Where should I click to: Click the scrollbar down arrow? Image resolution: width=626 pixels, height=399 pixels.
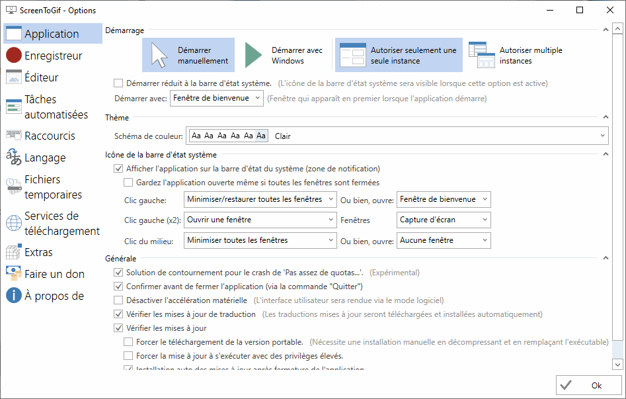click(x=617, y=364)
